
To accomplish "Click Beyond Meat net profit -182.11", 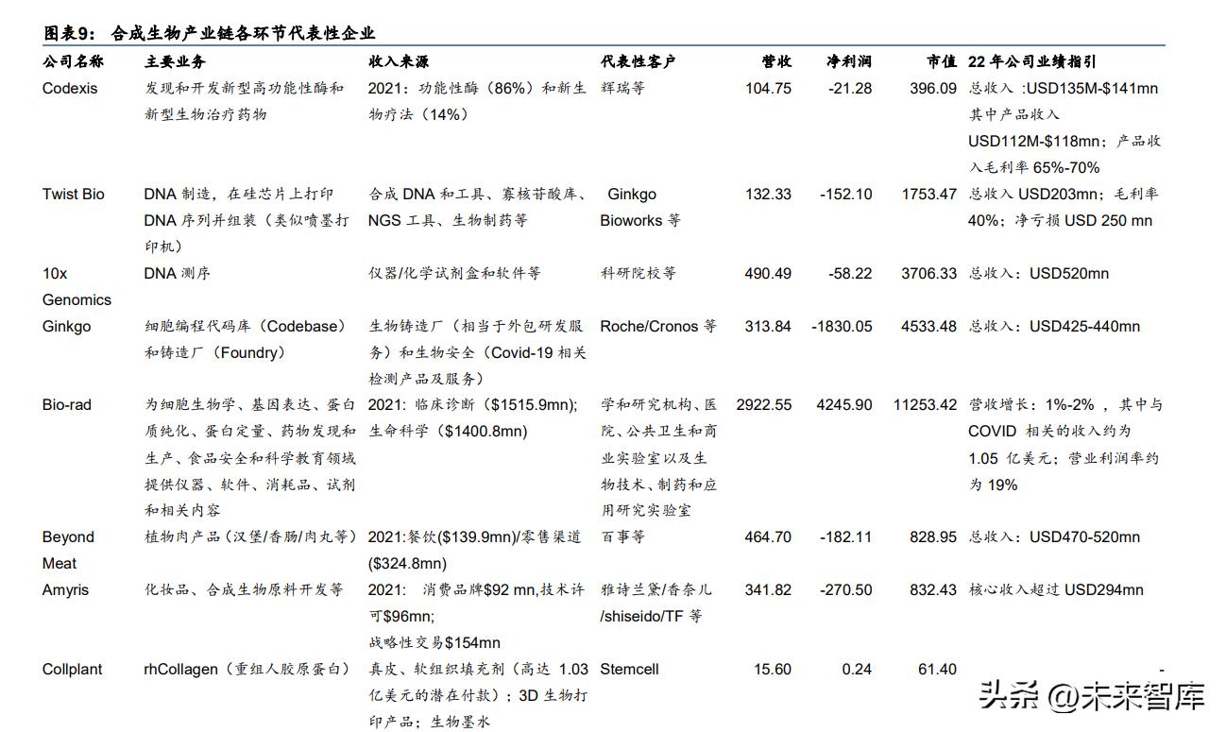I will click(x=844, y=536).
